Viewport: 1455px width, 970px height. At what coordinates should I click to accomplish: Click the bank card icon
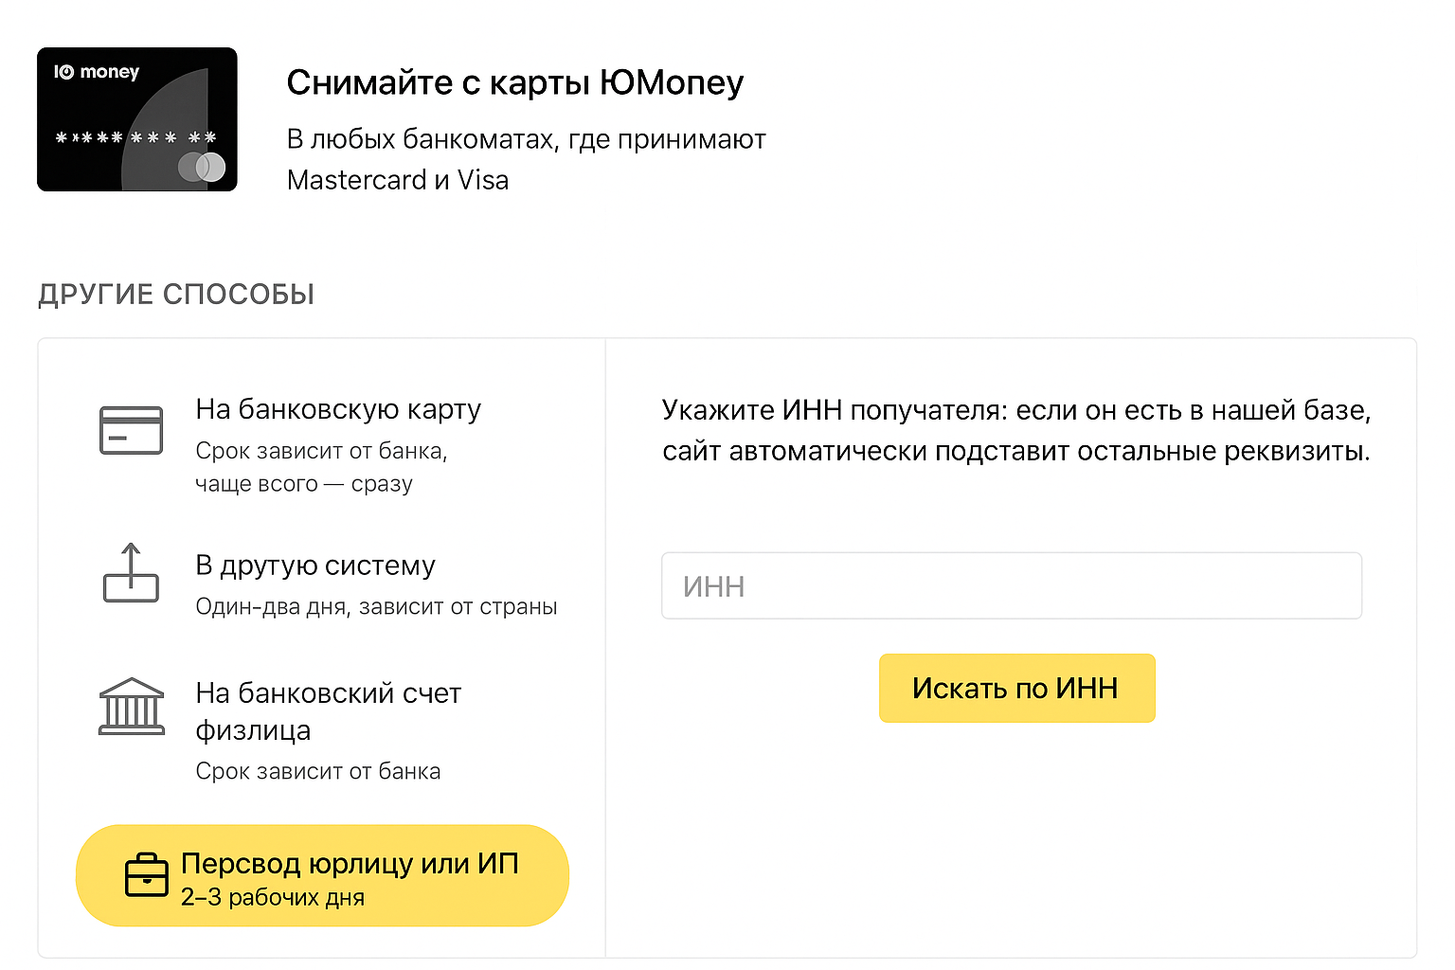[x=131, y=430]
